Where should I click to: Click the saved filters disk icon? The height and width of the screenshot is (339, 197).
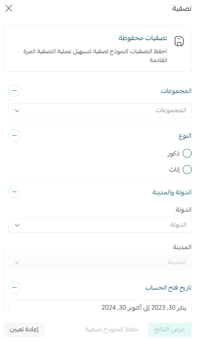179,41
